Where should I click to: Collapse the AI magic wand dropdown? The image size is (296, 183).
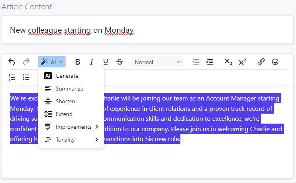[x=52, y=62]
